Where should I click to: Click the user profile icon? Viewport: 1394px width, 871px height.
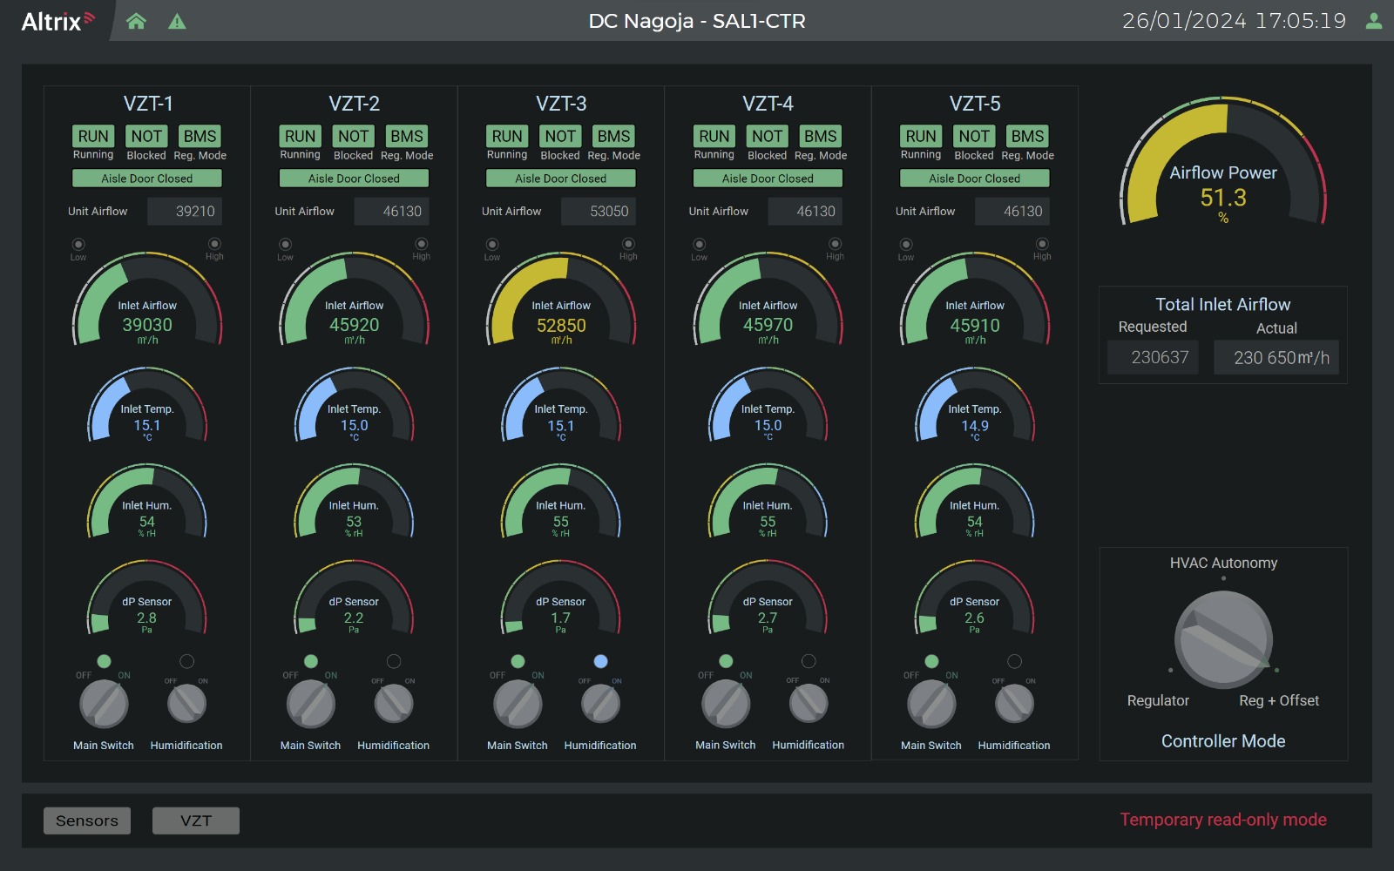click(x=1373, y=21)
